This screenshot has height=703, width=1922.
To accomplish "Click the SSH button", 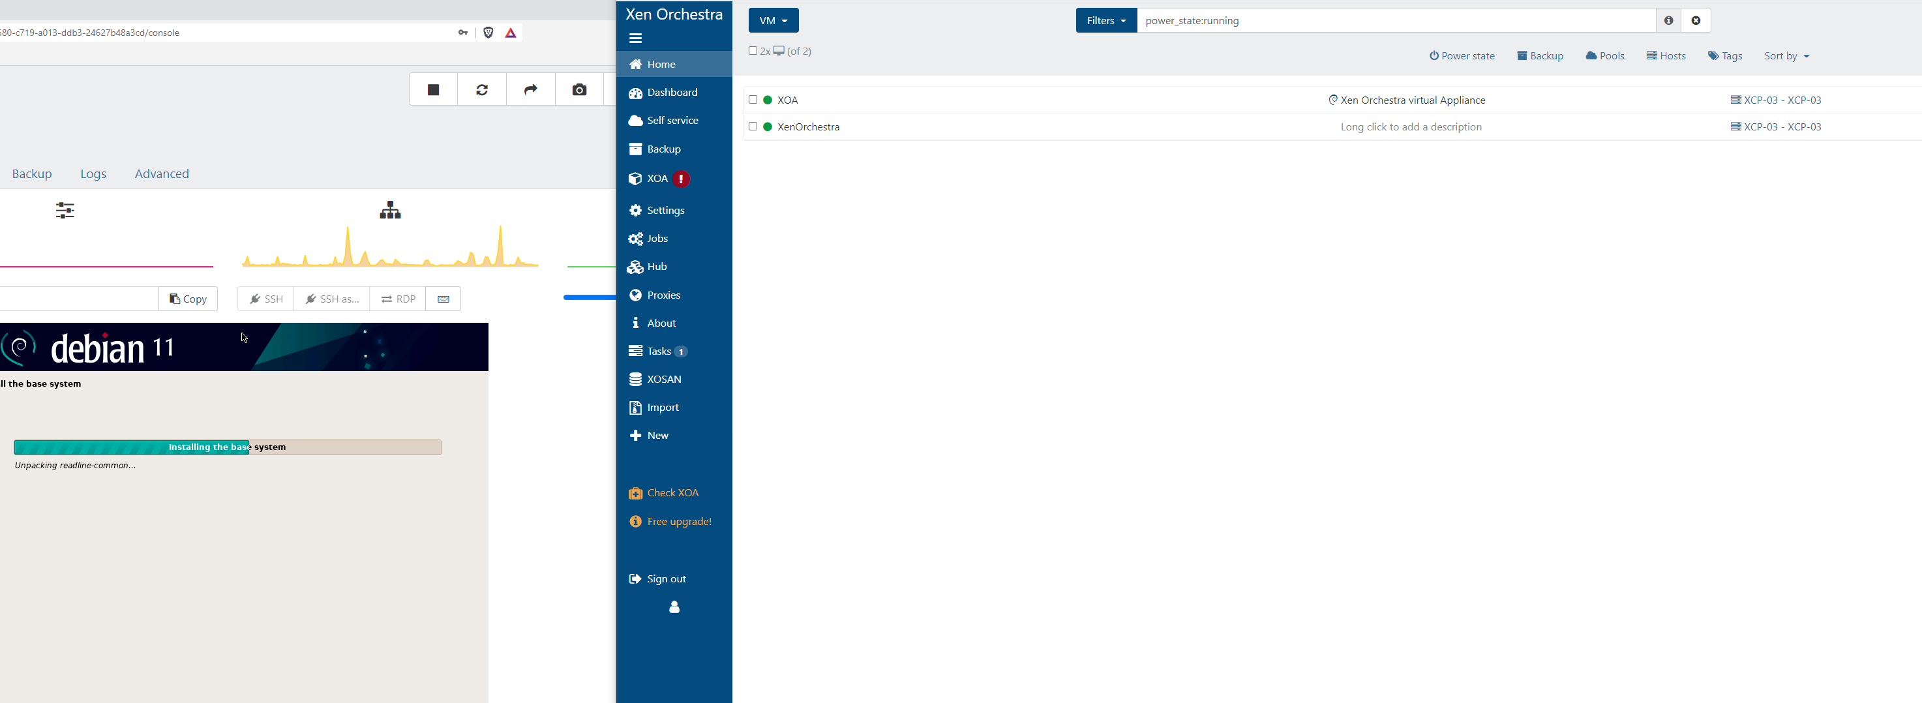I will click(x=265, y=299).
